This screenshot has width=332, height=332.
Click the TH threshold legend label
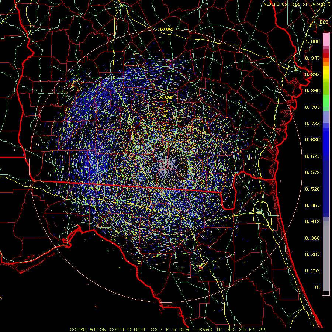[x=317, y=287]
